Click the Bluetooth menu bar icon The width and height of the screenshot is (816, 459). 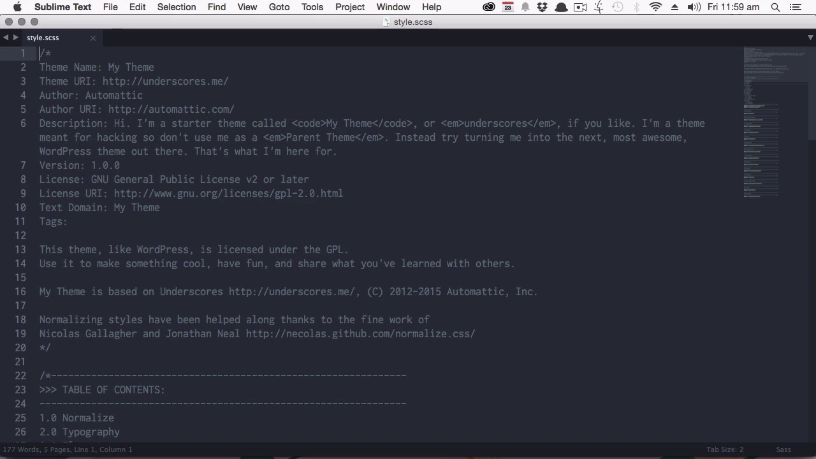637,7
